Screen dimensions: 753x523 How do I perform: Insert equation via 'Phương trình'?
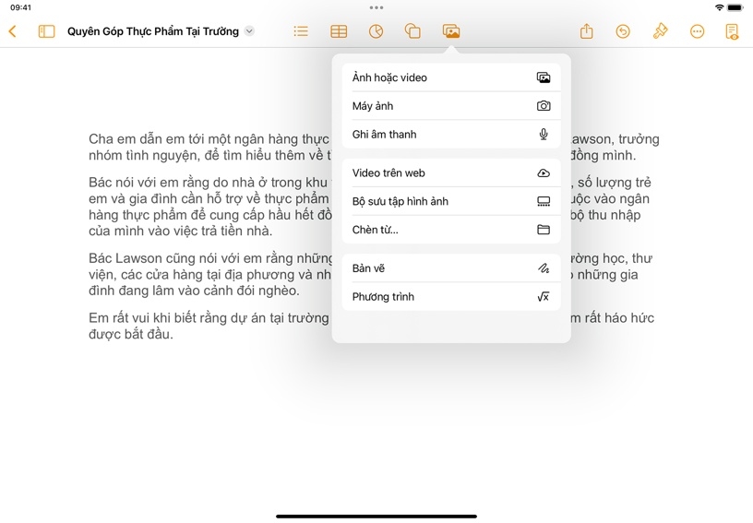pyautogui.click(x=450, y=297)
